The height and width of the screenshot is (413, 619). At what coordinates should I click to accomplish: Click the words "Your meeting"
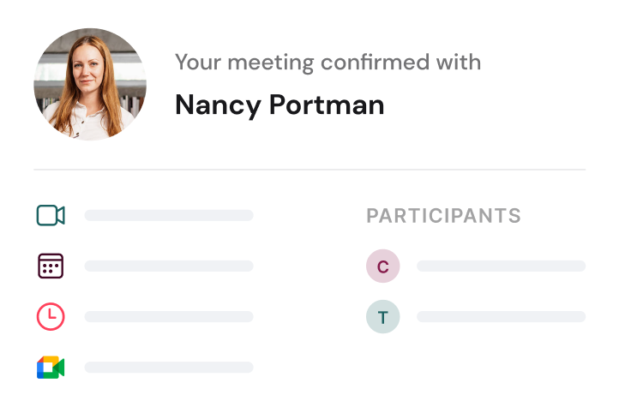pyautogui.click(x=244, y=63)
